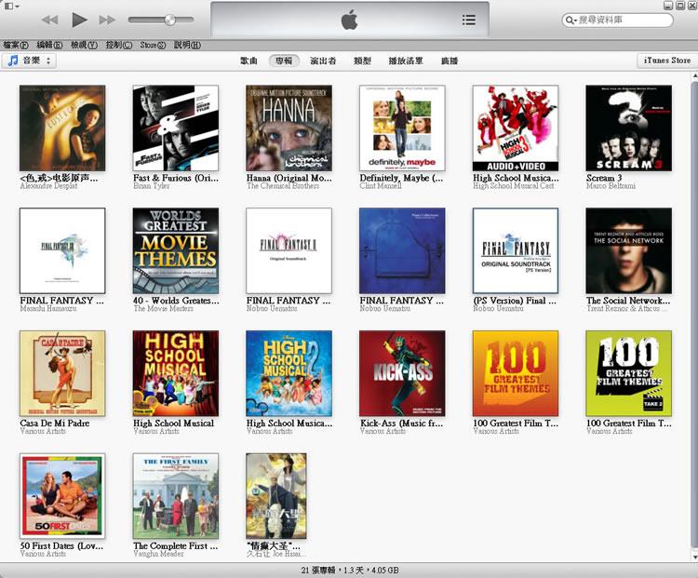The height and width of the screenshot is (578, 698).
Task: Select the Kick-Ass album cover
Action: (402, 373)
